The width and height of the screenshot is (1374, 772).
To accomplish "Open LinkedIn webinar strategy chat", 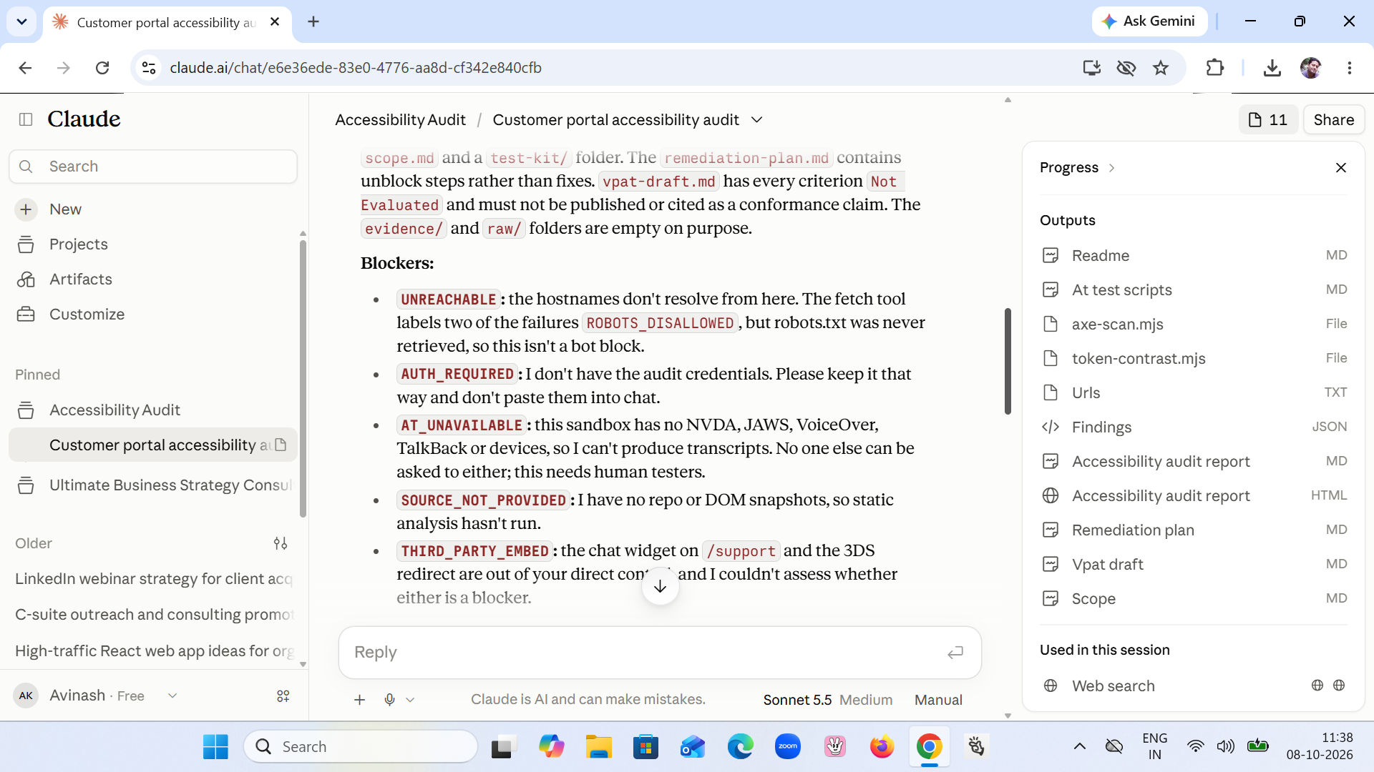I will click(x=153, y=579).
